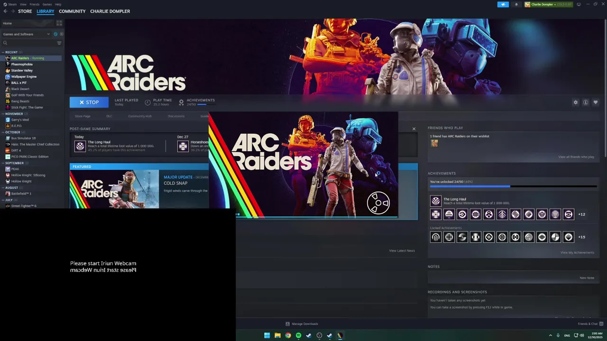The image size is (607, 341).
Task: Expand the +15 more locked achievements
Action: (582, 237)
